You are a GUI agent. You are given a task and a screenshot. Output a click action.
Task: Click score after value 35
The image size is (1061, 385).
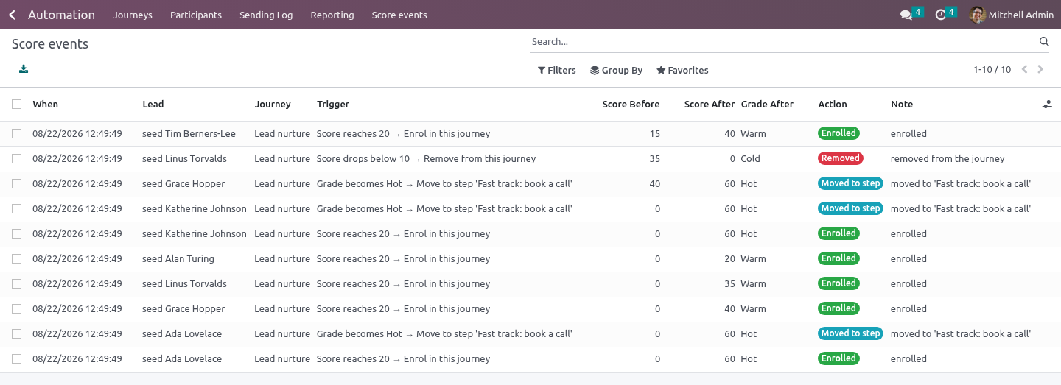pos(729,284)
